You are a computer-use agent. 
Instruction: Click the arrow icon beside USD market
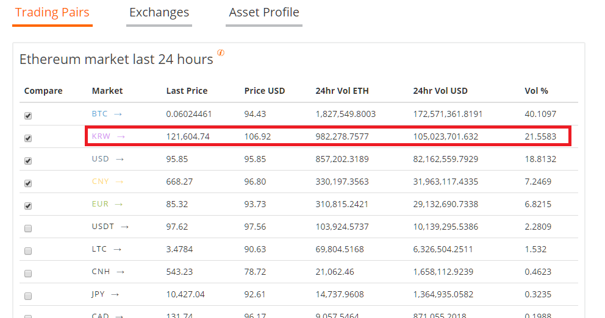(120, 159)
